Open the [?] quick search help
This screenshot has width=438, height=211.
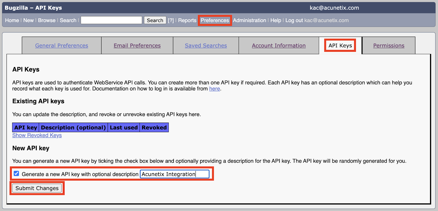(x=171, y=20)
